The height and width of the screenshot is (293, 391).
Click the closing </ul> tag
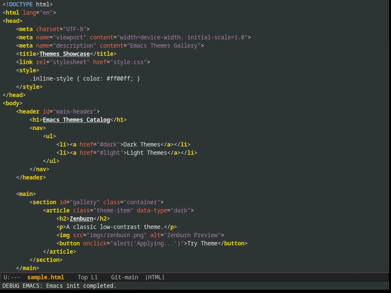tap(51, 161)
